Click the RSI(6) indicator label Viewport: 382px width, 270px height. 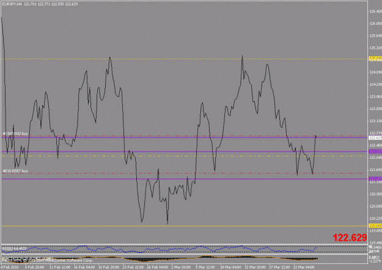[x=14, y=249]
